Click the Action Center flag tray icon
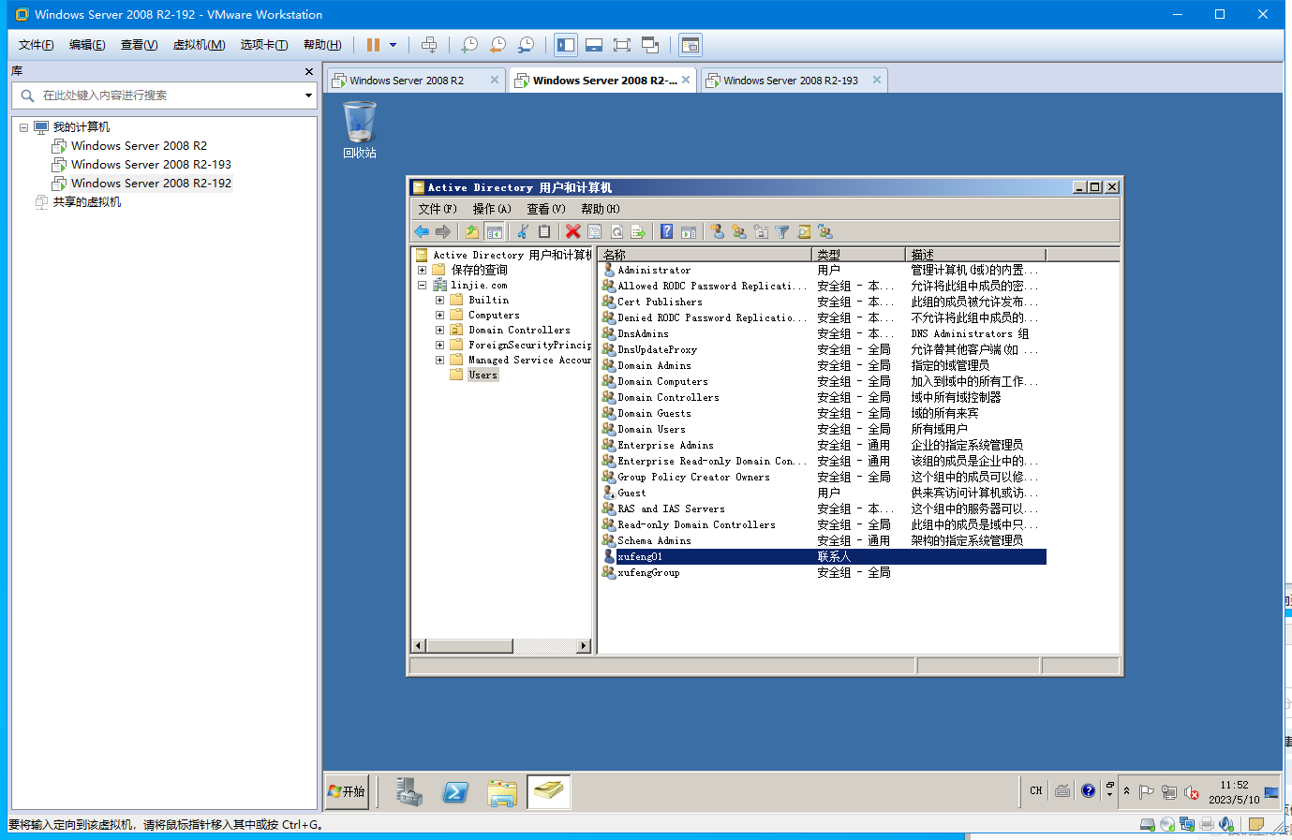Image resolution: width=1292 pixels, height=840 pixels. click(x=1146, y=792)
